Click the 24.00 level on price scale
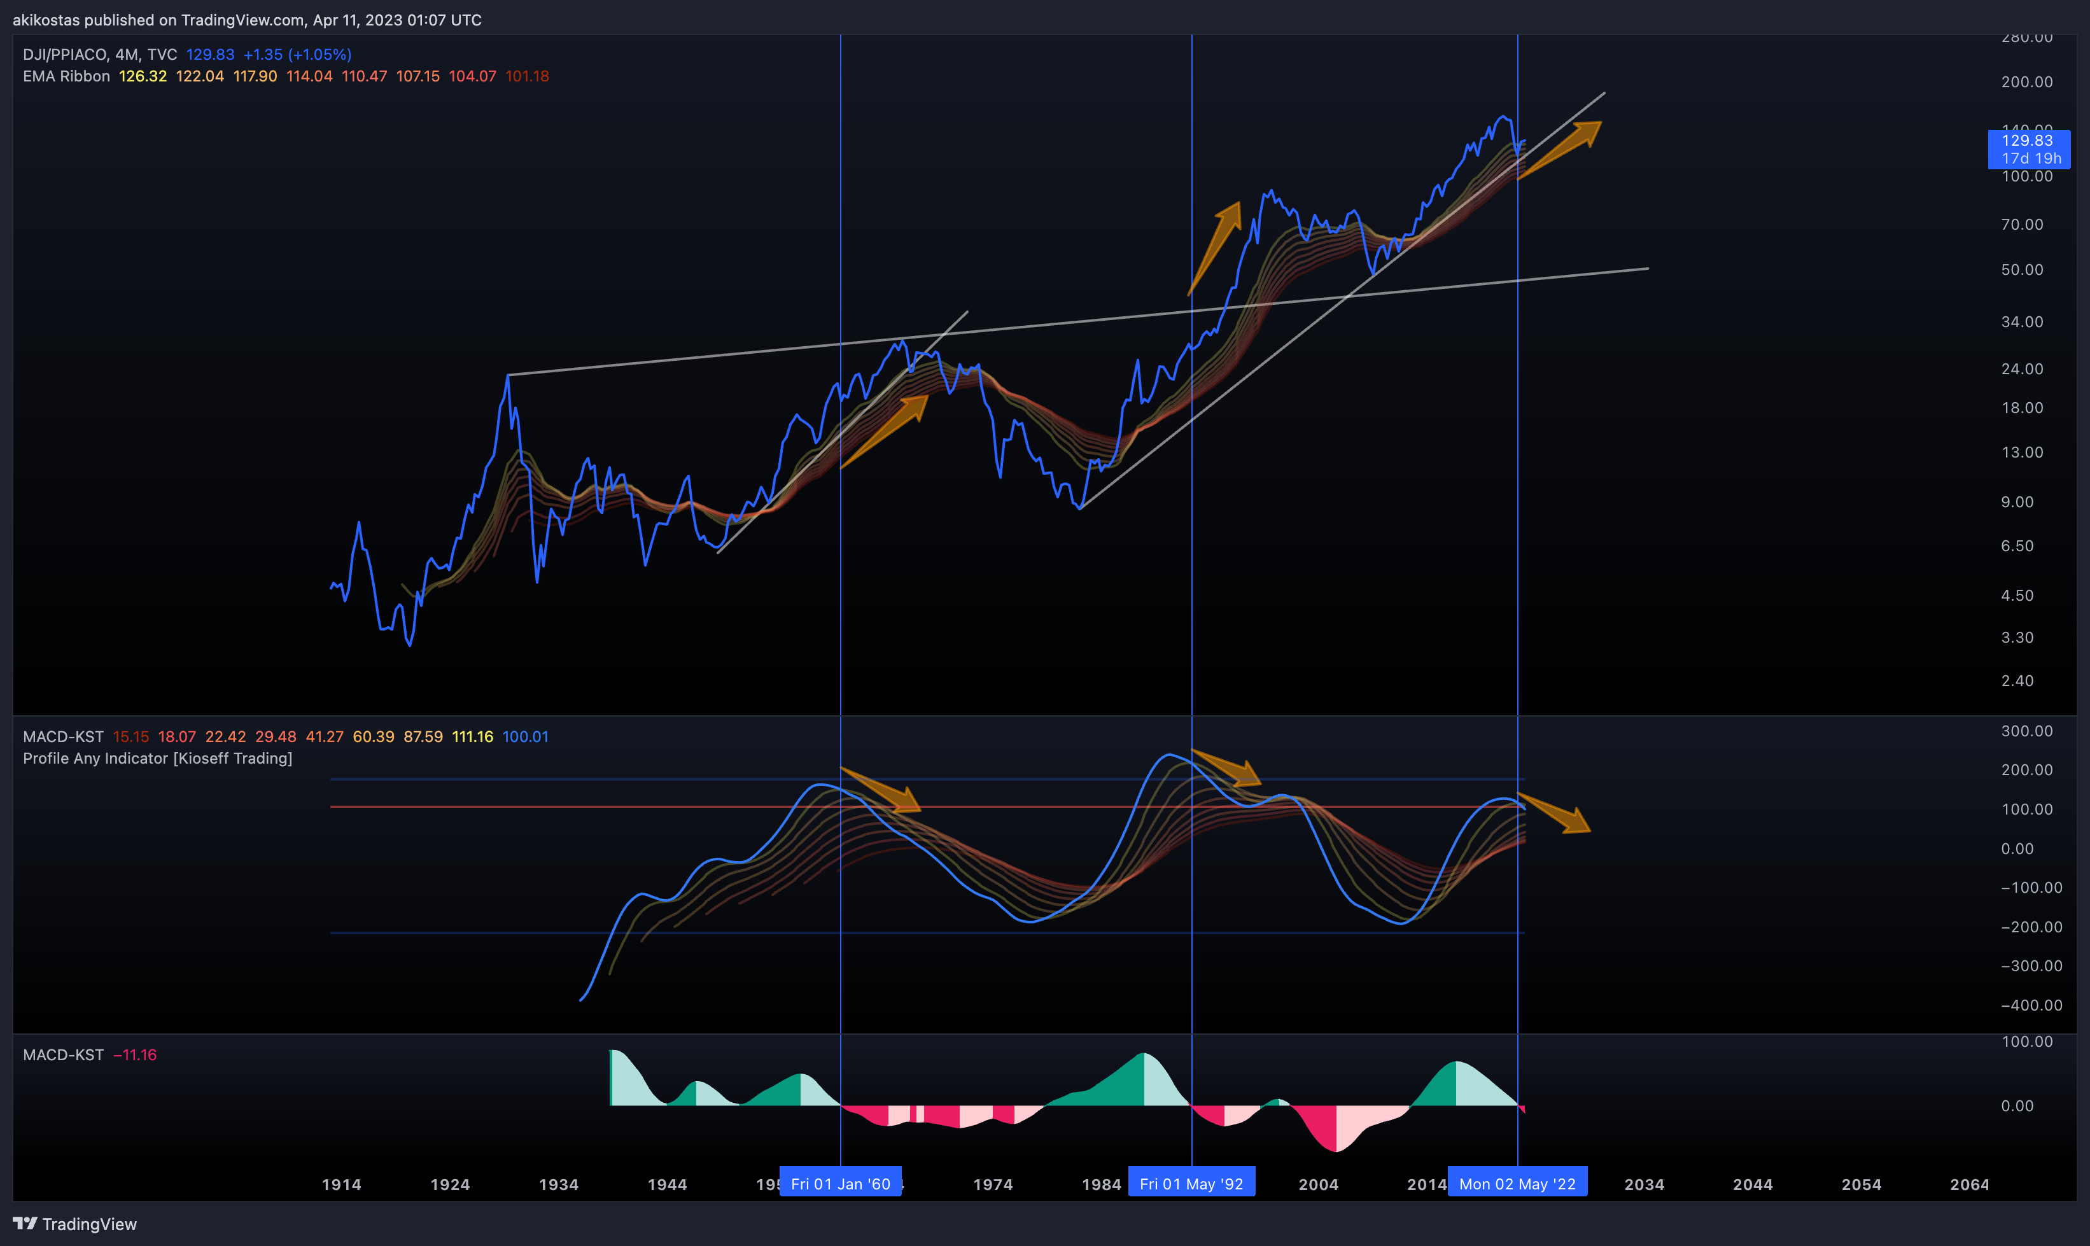Image resolution: width=2090 pixels, height=1246 pixels. click(x=2022, y=370)
